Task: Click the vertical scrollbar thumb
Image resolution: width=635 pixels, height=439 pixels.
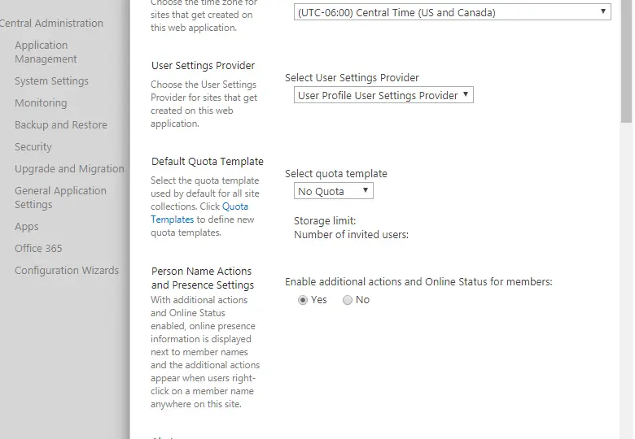Action: (x=626, y=61)
